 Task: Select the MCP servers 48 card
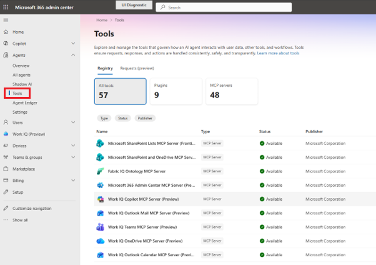click(232, 91)
